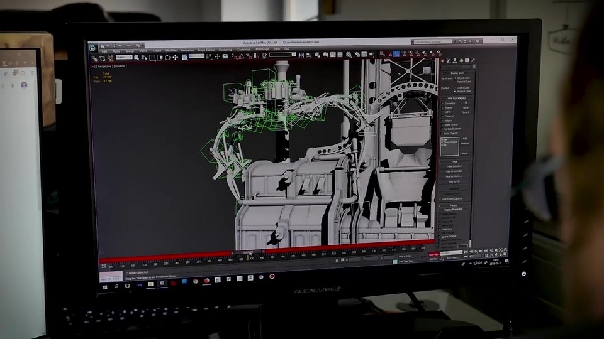
Task: Click the Hide Selected button
Action: click(454, 166)
